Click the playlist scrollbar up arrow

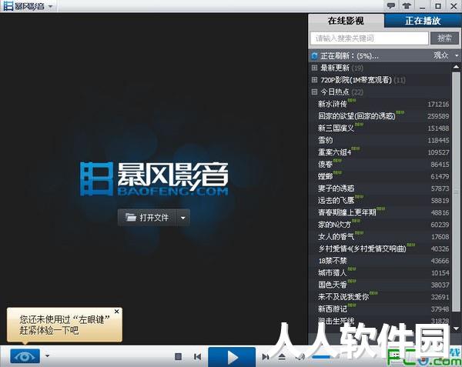point(456,67)
